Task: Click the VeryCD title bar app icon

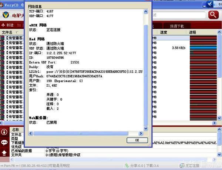Action: pos(1,5)
